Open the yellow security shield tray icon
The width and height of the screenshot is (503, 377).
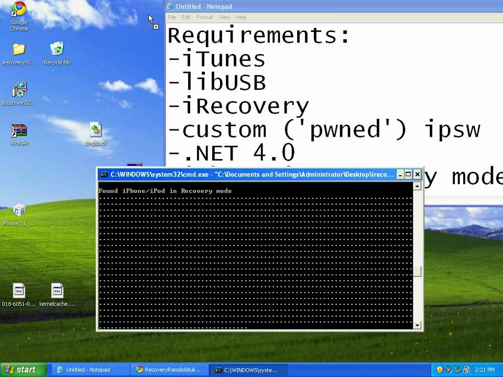(x=440, y=370)
